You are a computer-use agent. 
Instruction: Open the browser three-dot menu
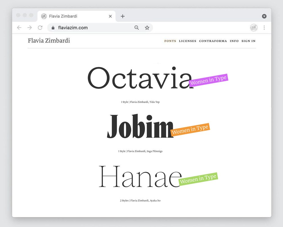tap(264, 27)
